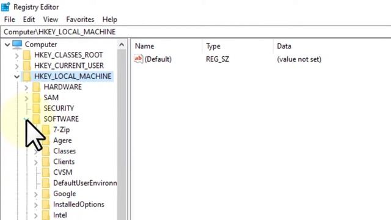391x220 pixels.
Task: Expand the SAM key
Action: (x=26, y=98)
